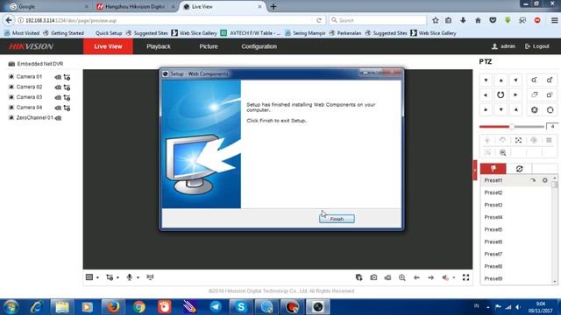Select Preset5 in the preset list
This screenshot has height=315, width=561.
point(494,229)
